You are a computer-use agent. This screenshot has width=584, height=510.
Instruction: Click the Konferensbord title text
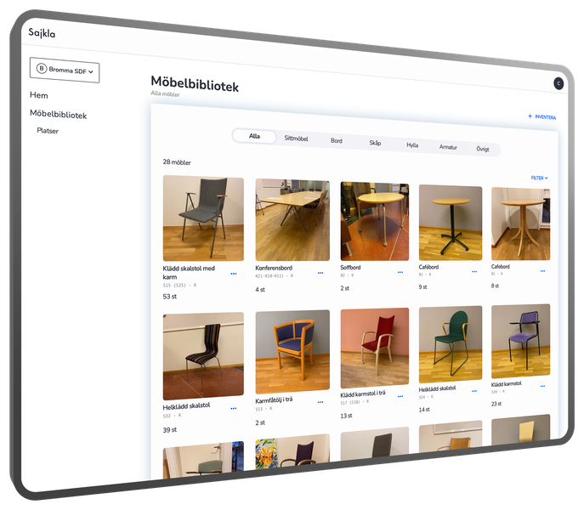pyautogui.click(x=274, y=268)
